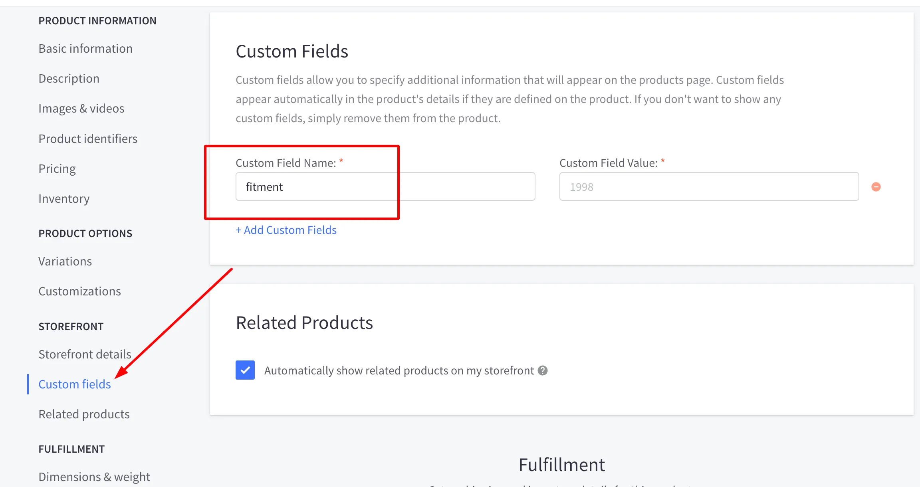The height and width of the screenshot is (487, 920).
Task: Open Images & videos section
Action: click(x=81, y=109)
